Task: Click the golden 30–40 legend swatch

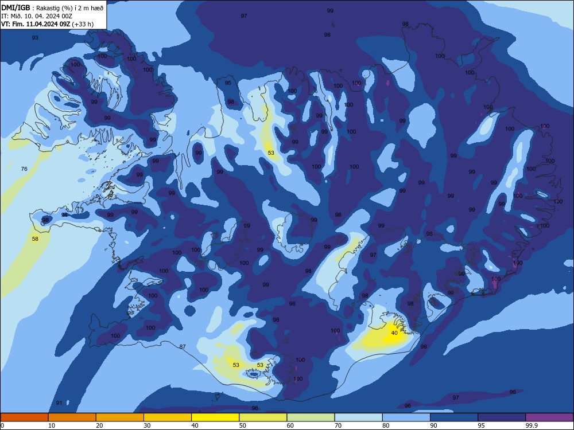Action: point(168,417)
